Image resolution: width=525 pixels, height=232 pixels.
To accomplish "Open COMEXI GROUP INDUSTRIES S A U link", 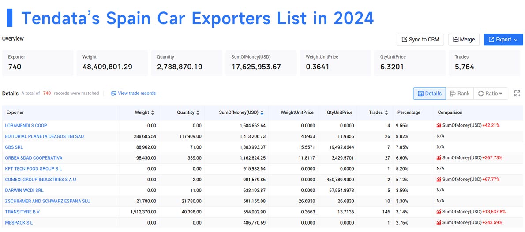I will [41, 180].
